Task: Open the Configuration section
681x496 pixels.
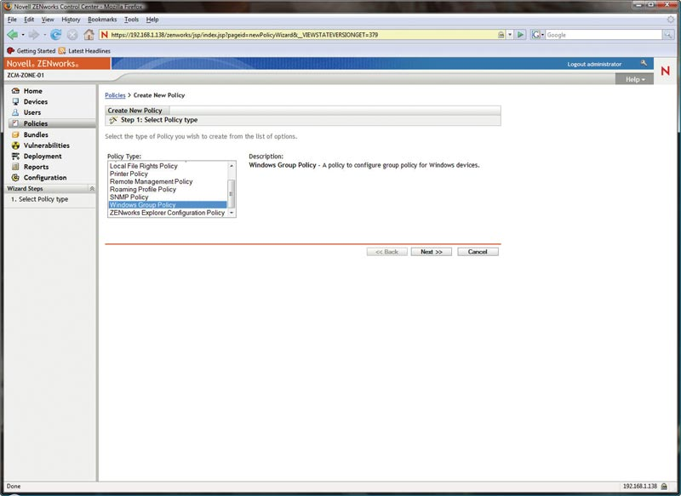Action: pyautogui.click(x=45, y=178)
